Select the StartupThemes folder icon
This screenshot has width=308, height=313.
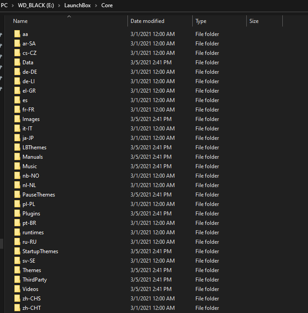point(17,251)
